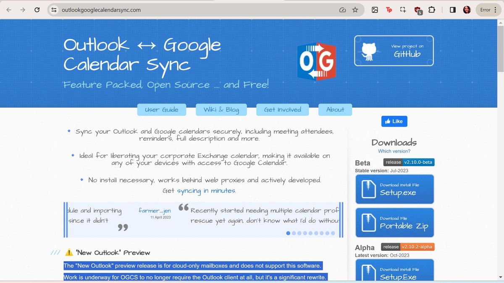Bookmark this page with star icon

[x=355, y=10]
